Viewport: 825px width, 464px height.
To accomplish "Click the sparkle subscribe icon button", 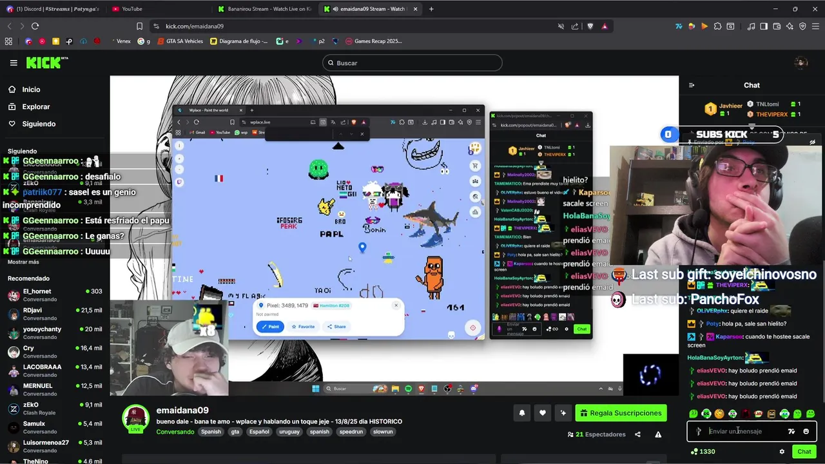I will [563, 413].
